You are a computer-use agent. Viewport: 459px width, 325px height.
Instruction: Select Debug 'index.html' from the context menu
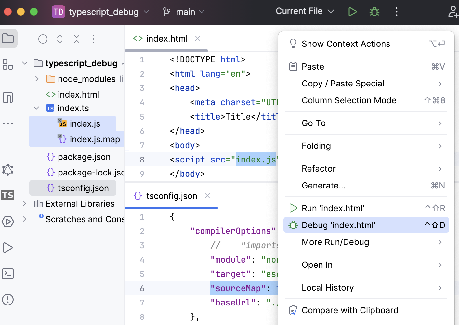pos(339,225)
